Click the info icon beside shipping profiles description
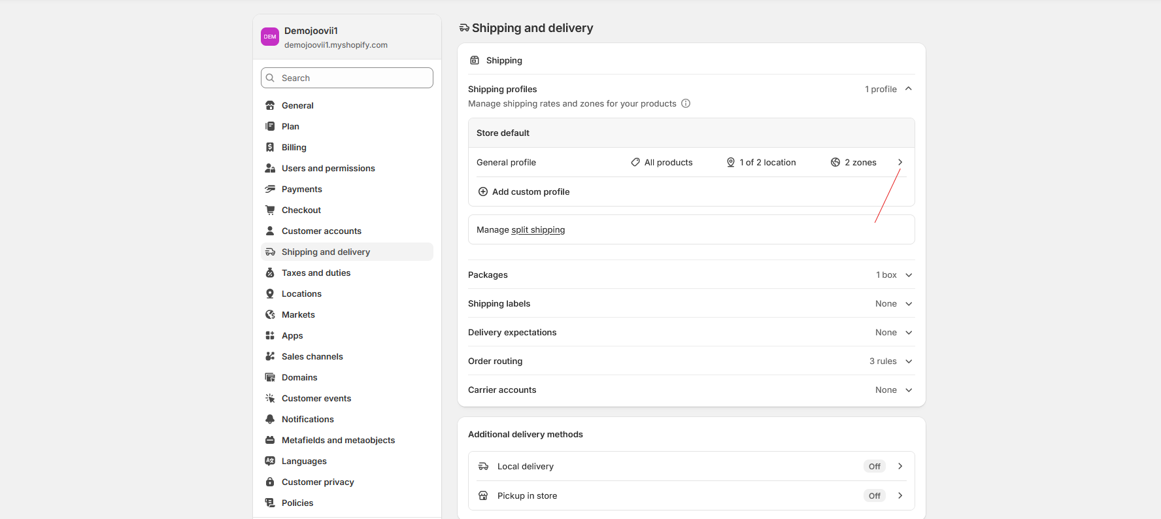 coord(686,103)
